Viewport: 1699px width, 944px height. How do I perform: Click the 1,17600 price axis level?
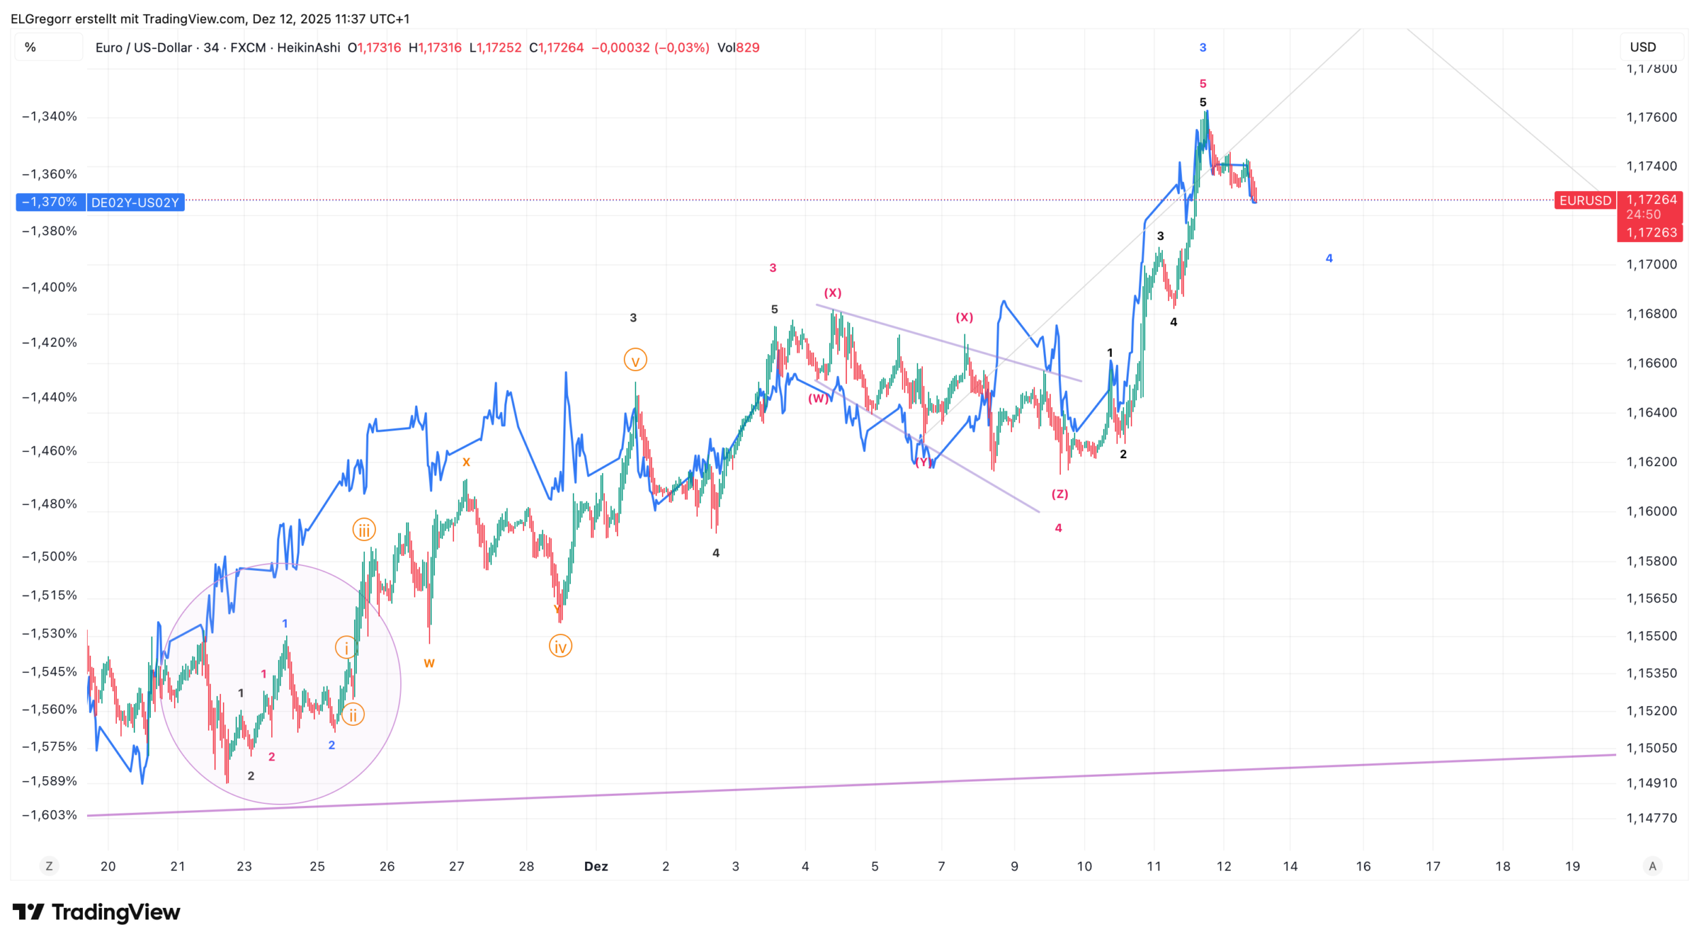tap(1651, 118)
